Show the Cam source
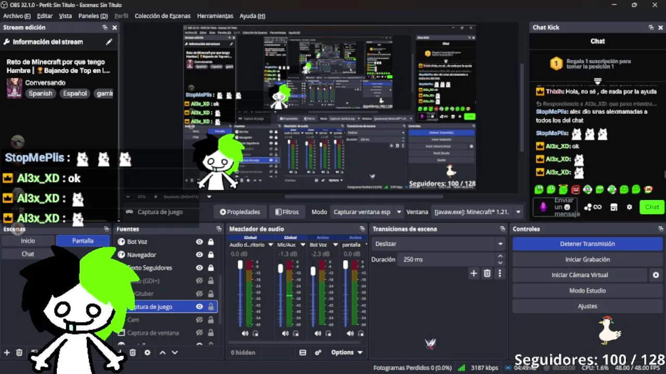666x374 pixels. (199, 319)
